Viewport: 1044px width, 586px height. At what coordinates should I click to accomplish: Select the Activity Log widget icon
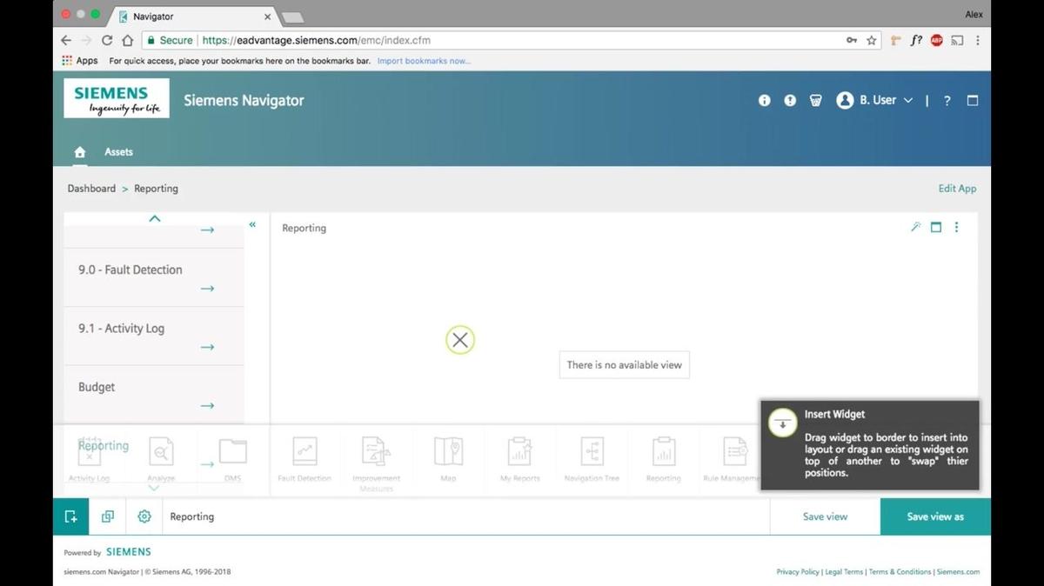[x=89, y=452]
